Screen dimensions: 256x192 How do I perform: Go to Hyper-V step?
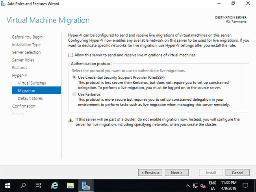tap(20, 76)
